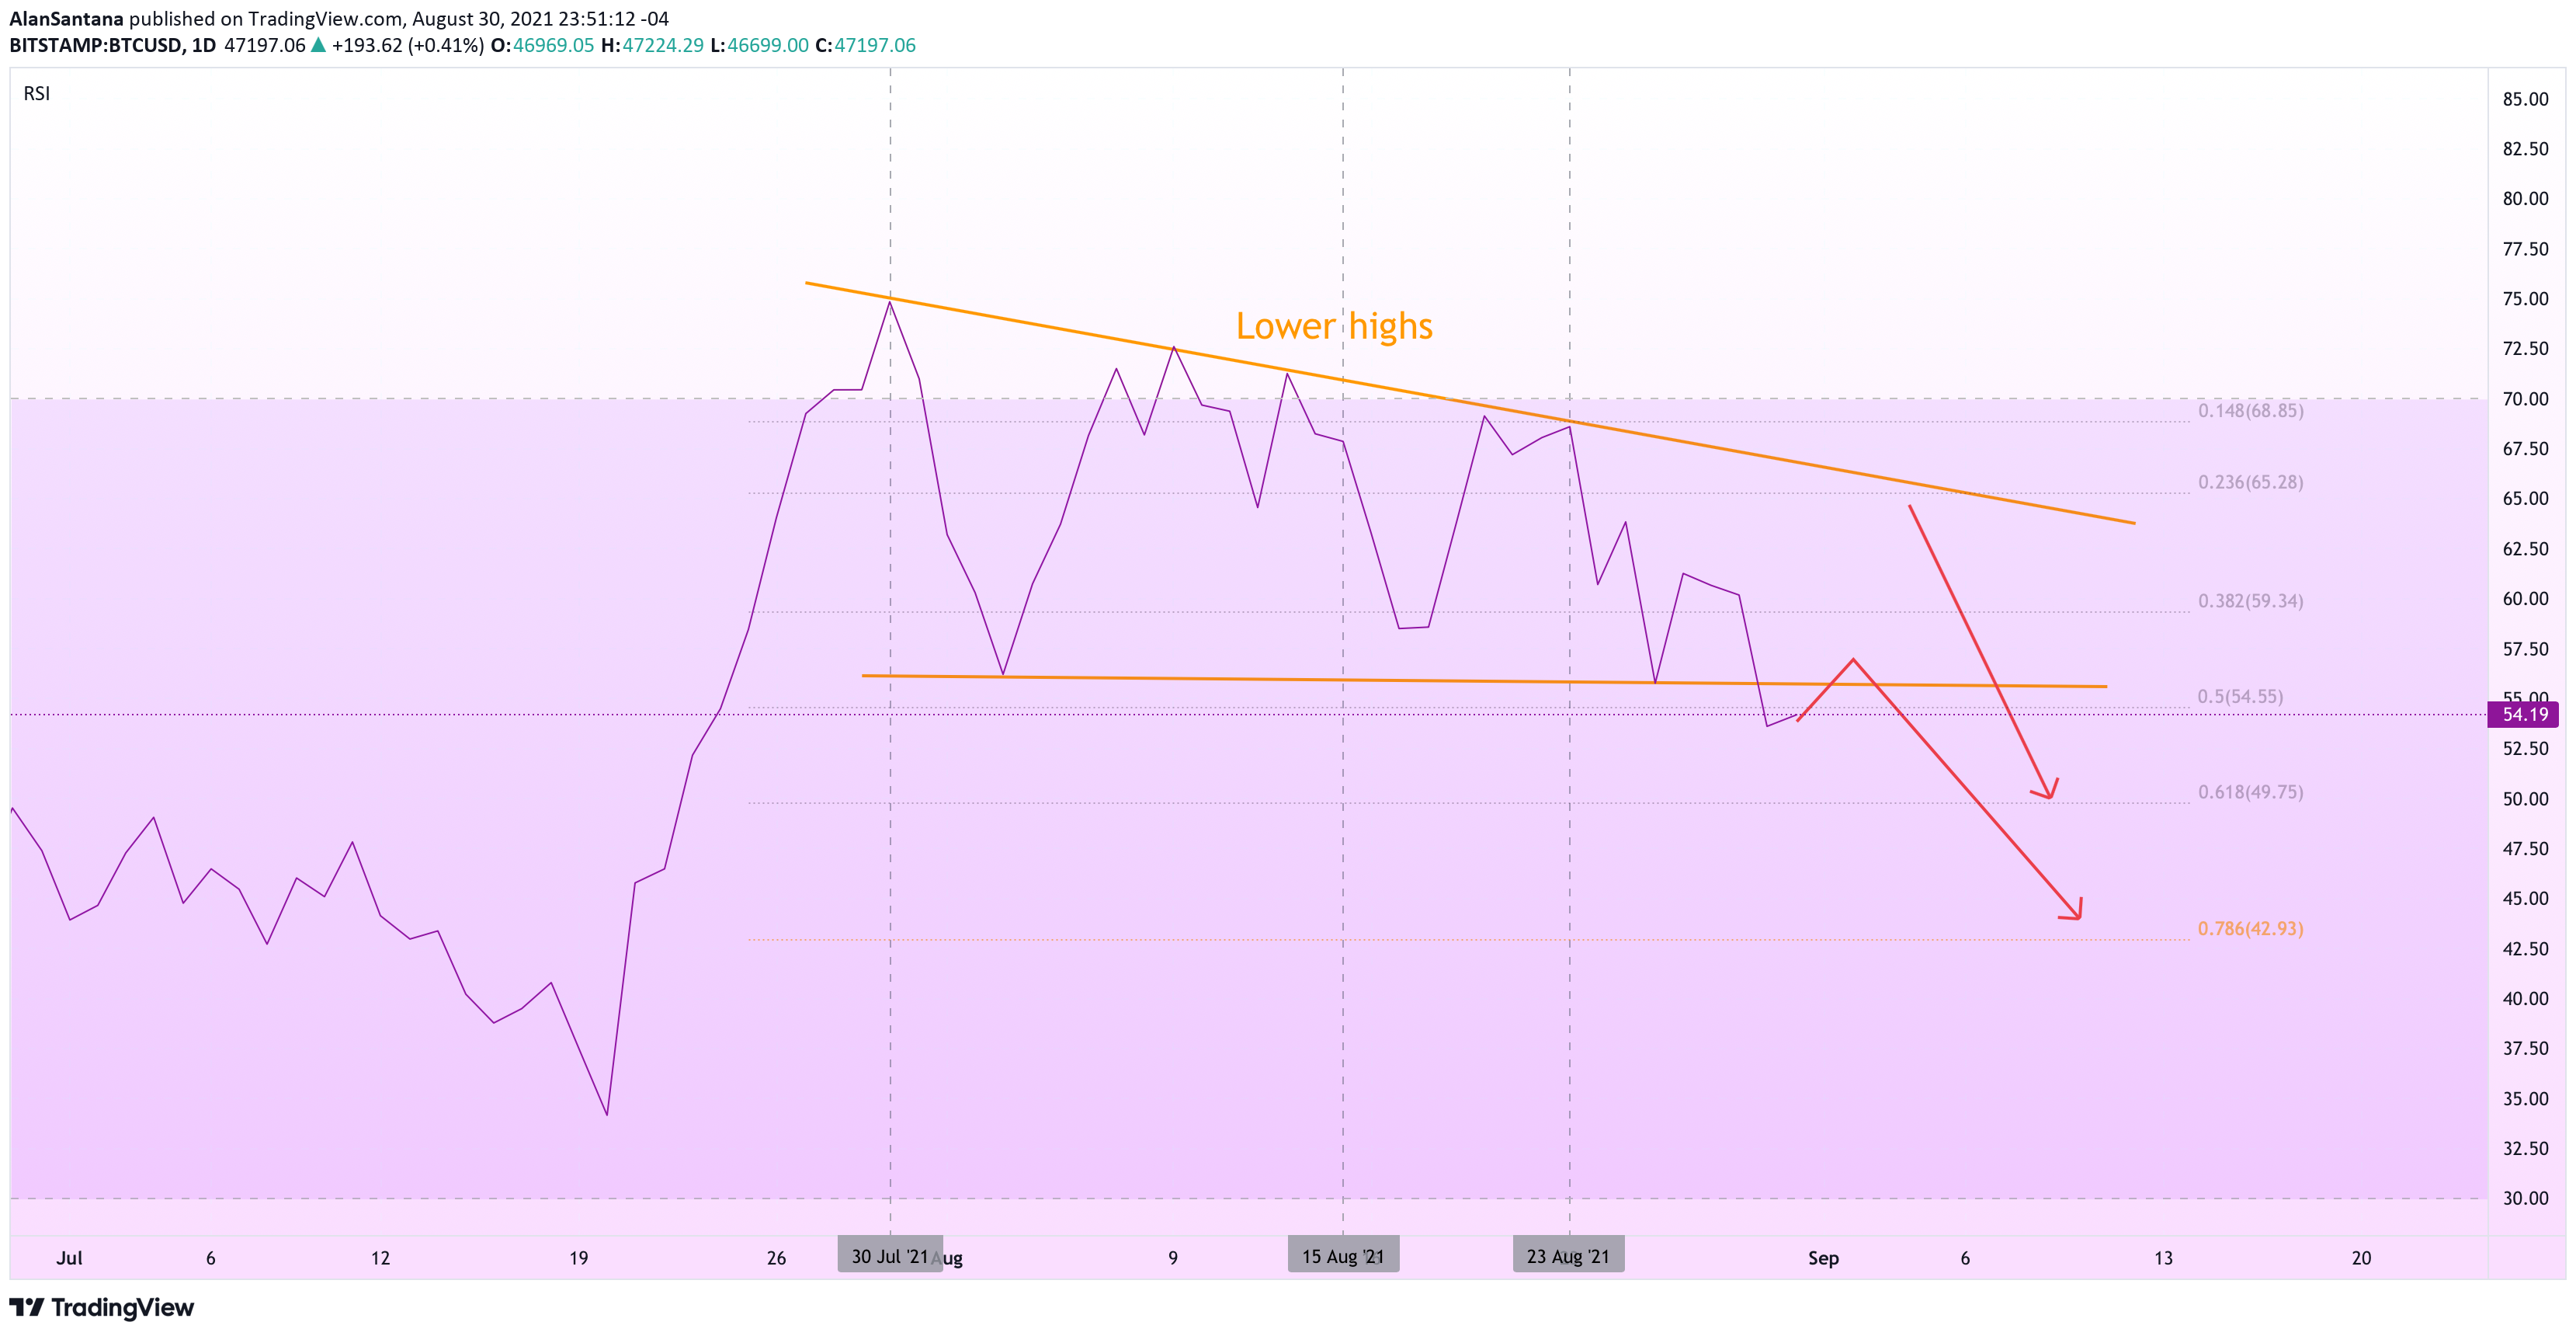
Task: Click the 0.786(42.93) Fibonacci label
Action: [x=2250, y=929]
